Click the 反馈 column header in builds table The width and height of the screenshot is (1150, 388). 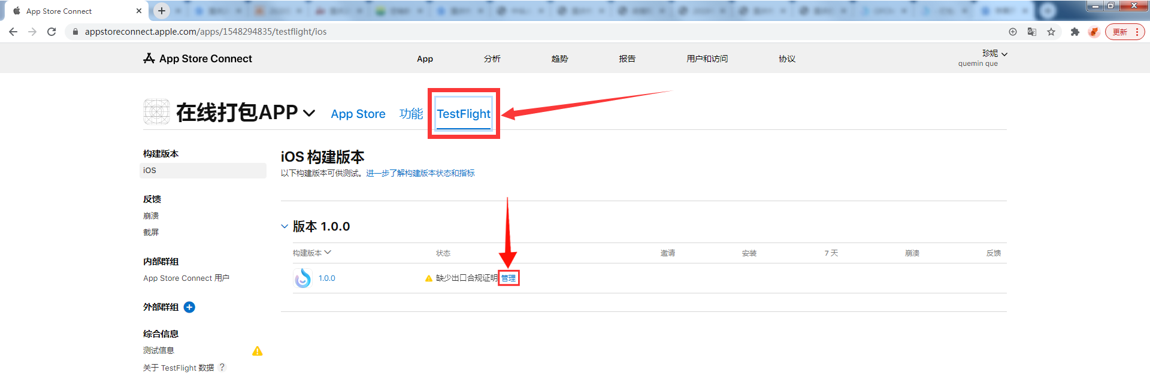tap(994, 253)
